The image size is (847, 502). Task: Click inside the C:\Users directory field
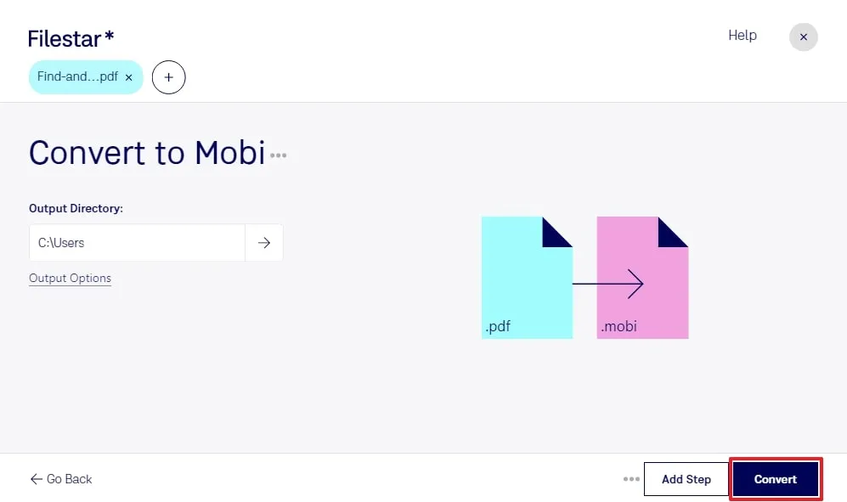136,242
